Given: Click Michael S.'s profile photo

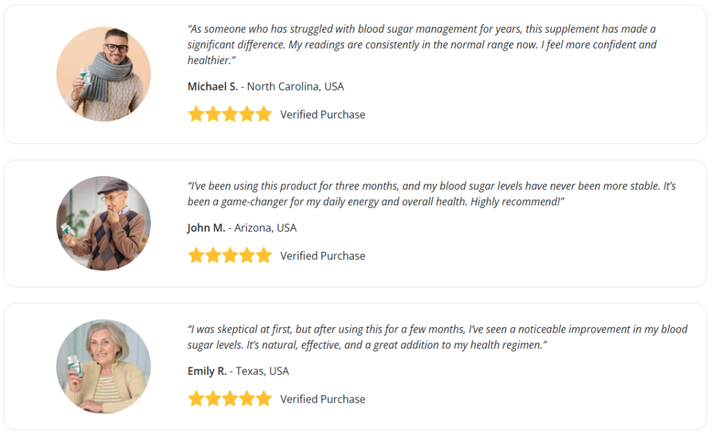Looking at the screenshot, I should [103, 74].
